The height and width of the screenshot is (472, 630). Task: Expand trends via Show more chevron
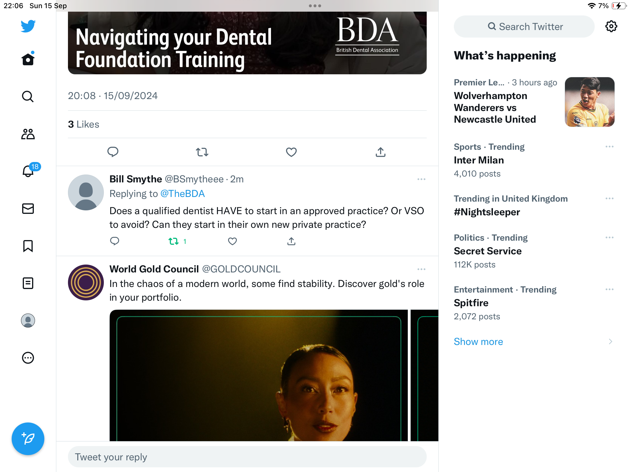coord(610,341)
